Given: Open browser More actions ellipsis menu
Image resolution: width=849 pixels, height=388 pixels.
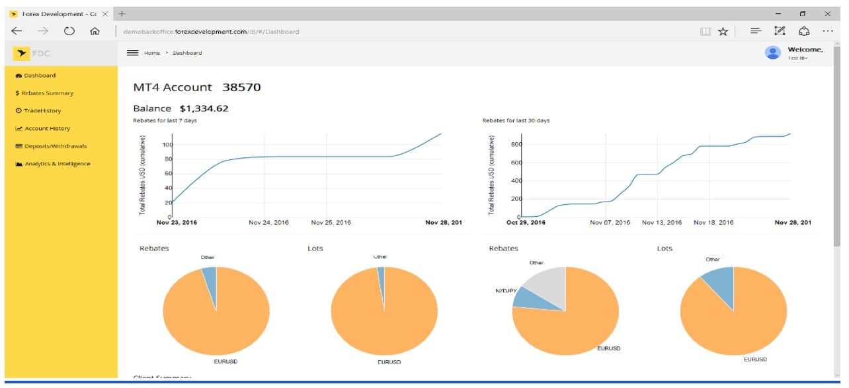Looking at the screenshot, I should [x=828, y=31].
